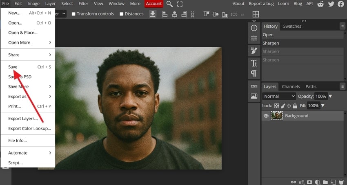Distribute horizontal spacing icon
Viewport: 347px width, 185px height.
pos(234,14)
